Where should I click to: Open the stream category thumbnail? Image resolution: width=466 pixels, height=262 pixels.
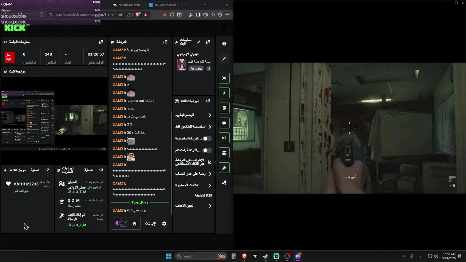point(182,65)
